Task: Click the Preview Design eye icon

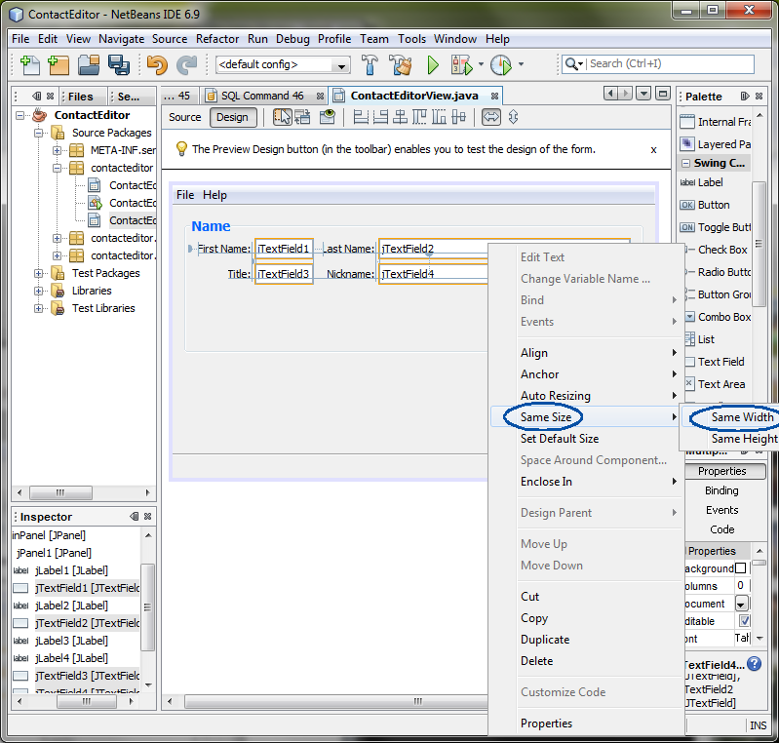Action: [x=327, y=117]
